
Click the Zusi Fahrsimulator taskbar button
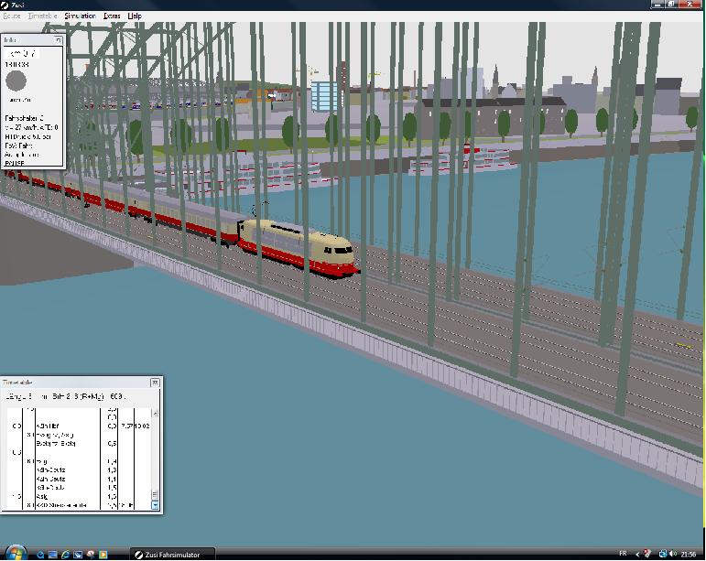172,555
